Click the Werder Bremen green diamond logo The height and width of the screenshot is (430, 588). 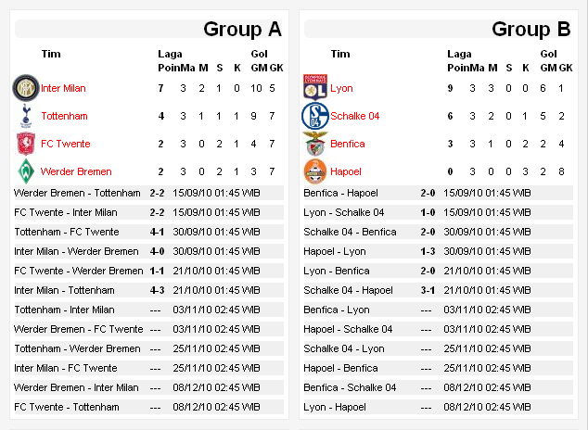click(x=26, y=171)
